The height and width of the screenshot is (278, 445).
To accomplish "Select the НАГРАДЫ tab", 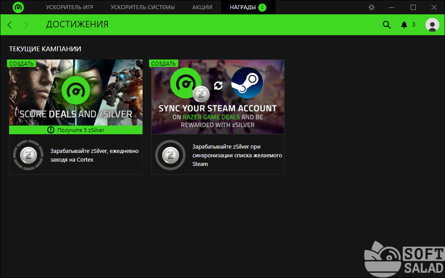I will pos(248,7).
